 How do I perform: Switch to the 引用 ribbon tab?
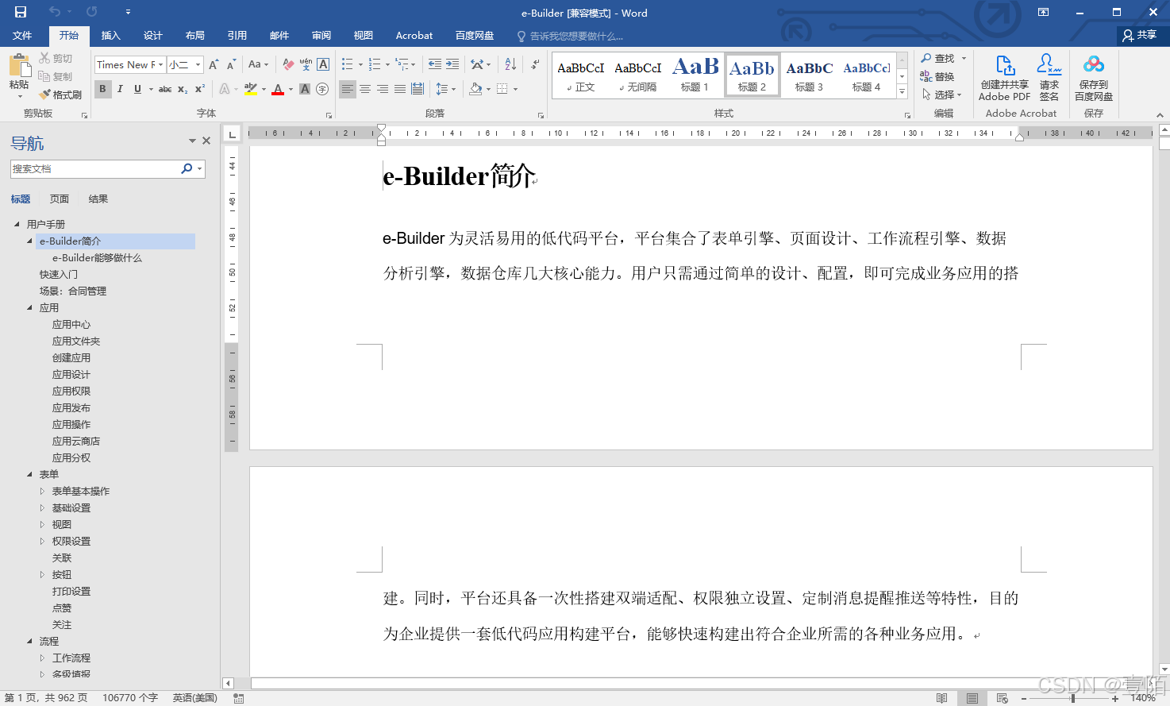[x=237, y=36]
